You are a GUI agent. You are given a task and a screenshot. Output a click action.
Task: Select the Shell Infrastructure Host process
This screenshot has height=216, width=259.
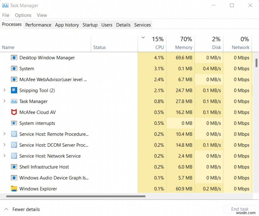[44, 167]
